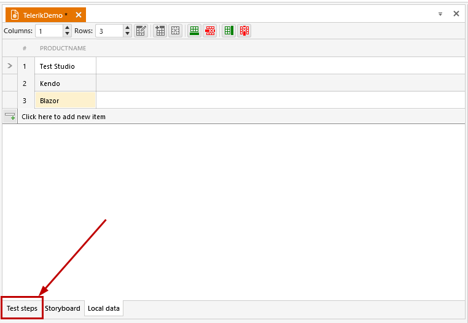Click the red delete column icon
The image size is (468, 323).
244,31
